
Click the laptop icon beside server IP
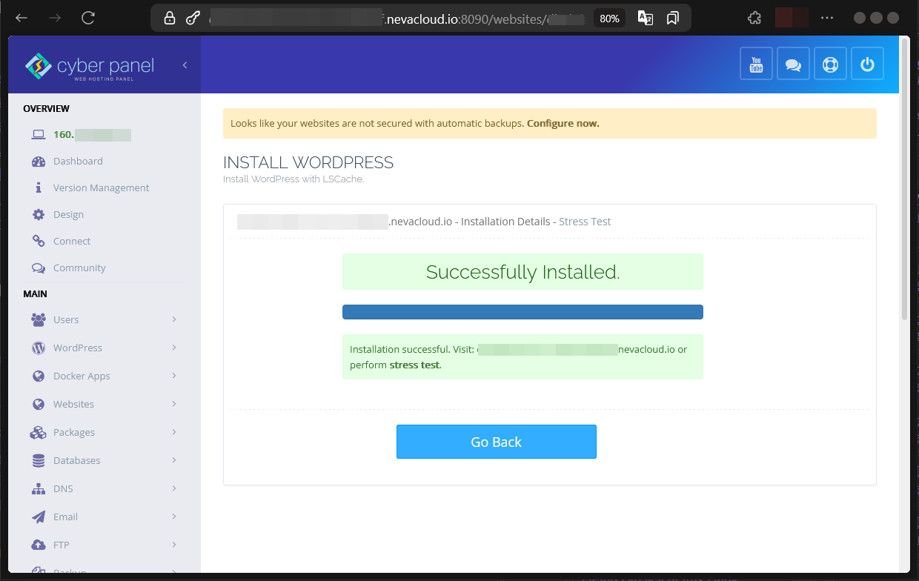pyautogui.click(x=39, y=135)
